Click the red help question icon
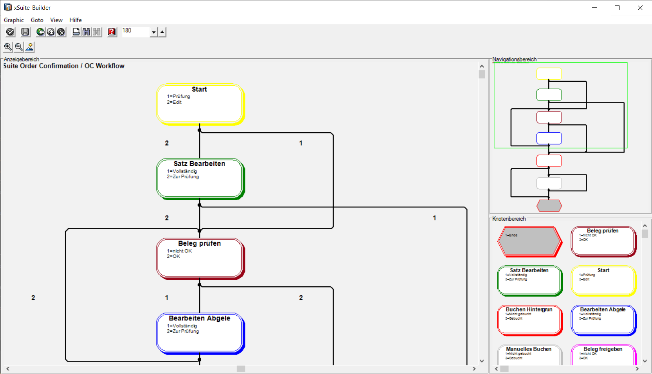Screen dimensions: 652x374 coord(112,32)
